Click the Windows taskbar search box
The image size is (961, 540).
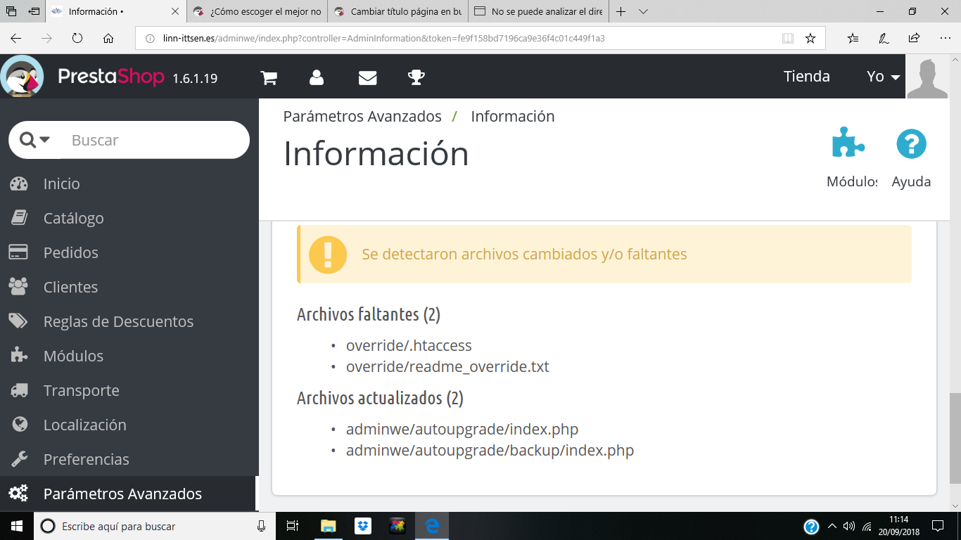tap(155, 526)
